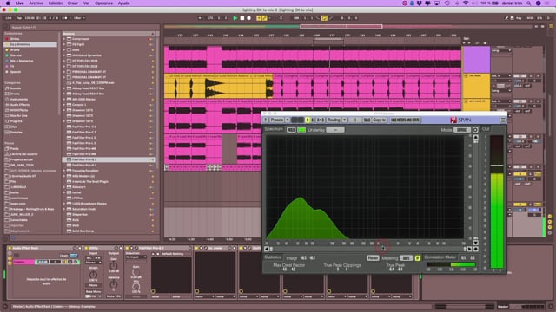Open the SPAN Presets dropdown arrow

coord(288,120)
